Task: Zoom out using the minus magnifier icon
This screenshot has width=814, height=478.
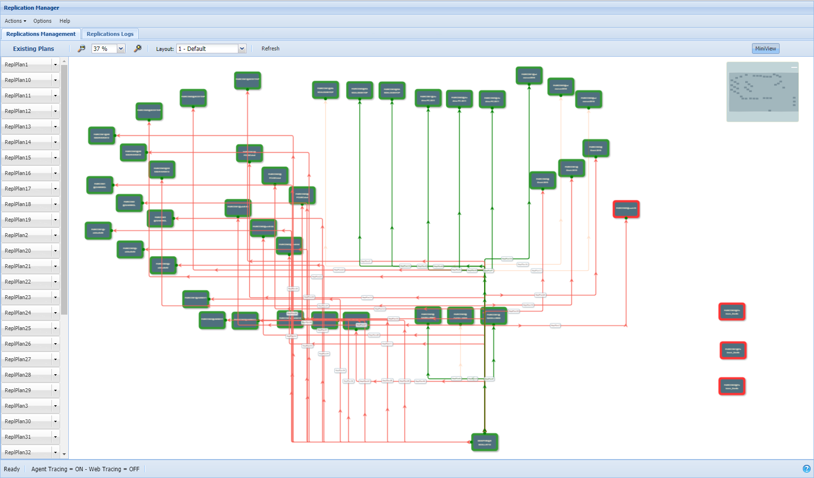Action: [x=81, y=48]
